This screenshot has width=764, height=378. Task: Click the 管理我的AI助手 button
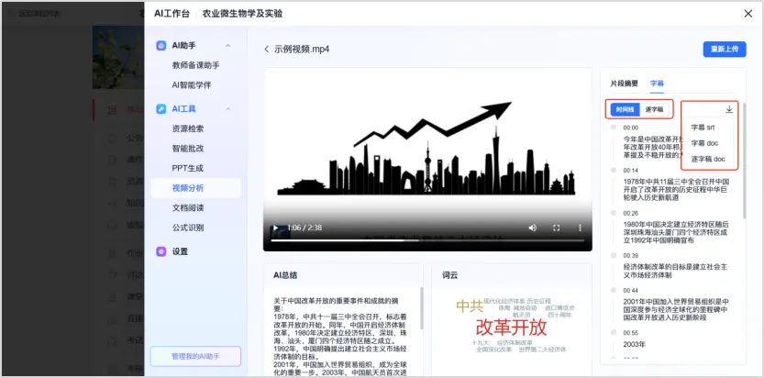tap(195, 356)
